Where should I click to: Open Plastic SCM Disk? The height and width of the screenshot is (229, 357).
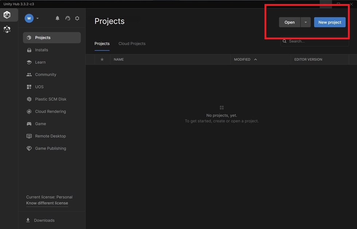52,99
